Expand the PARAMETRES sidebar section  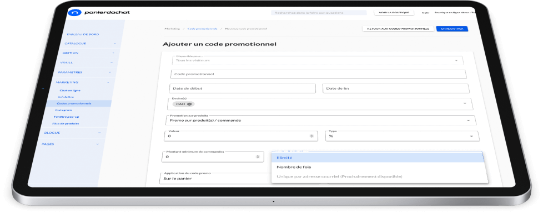point(110,72)
